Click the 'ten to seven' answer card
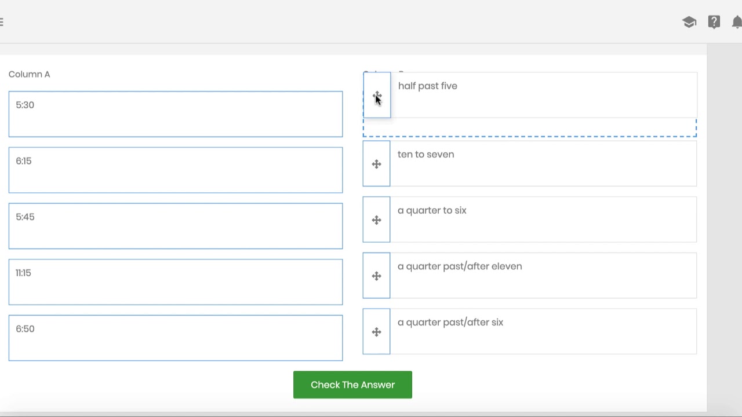 tap(543, 164)
